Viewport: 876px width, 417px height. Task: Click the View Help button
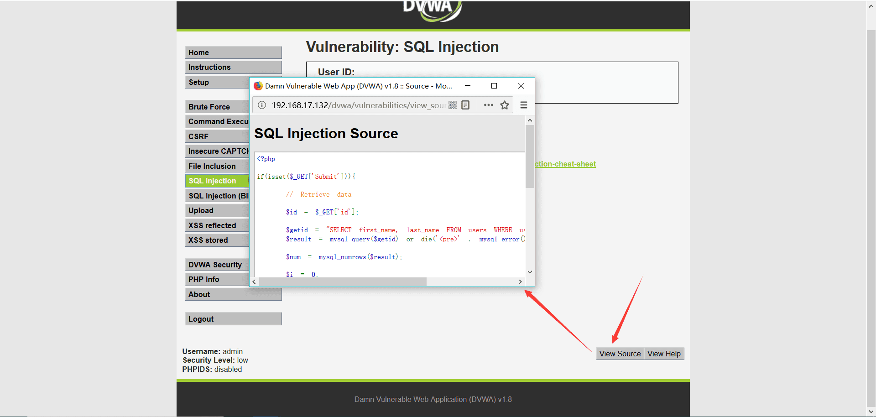tap(664, 354)
